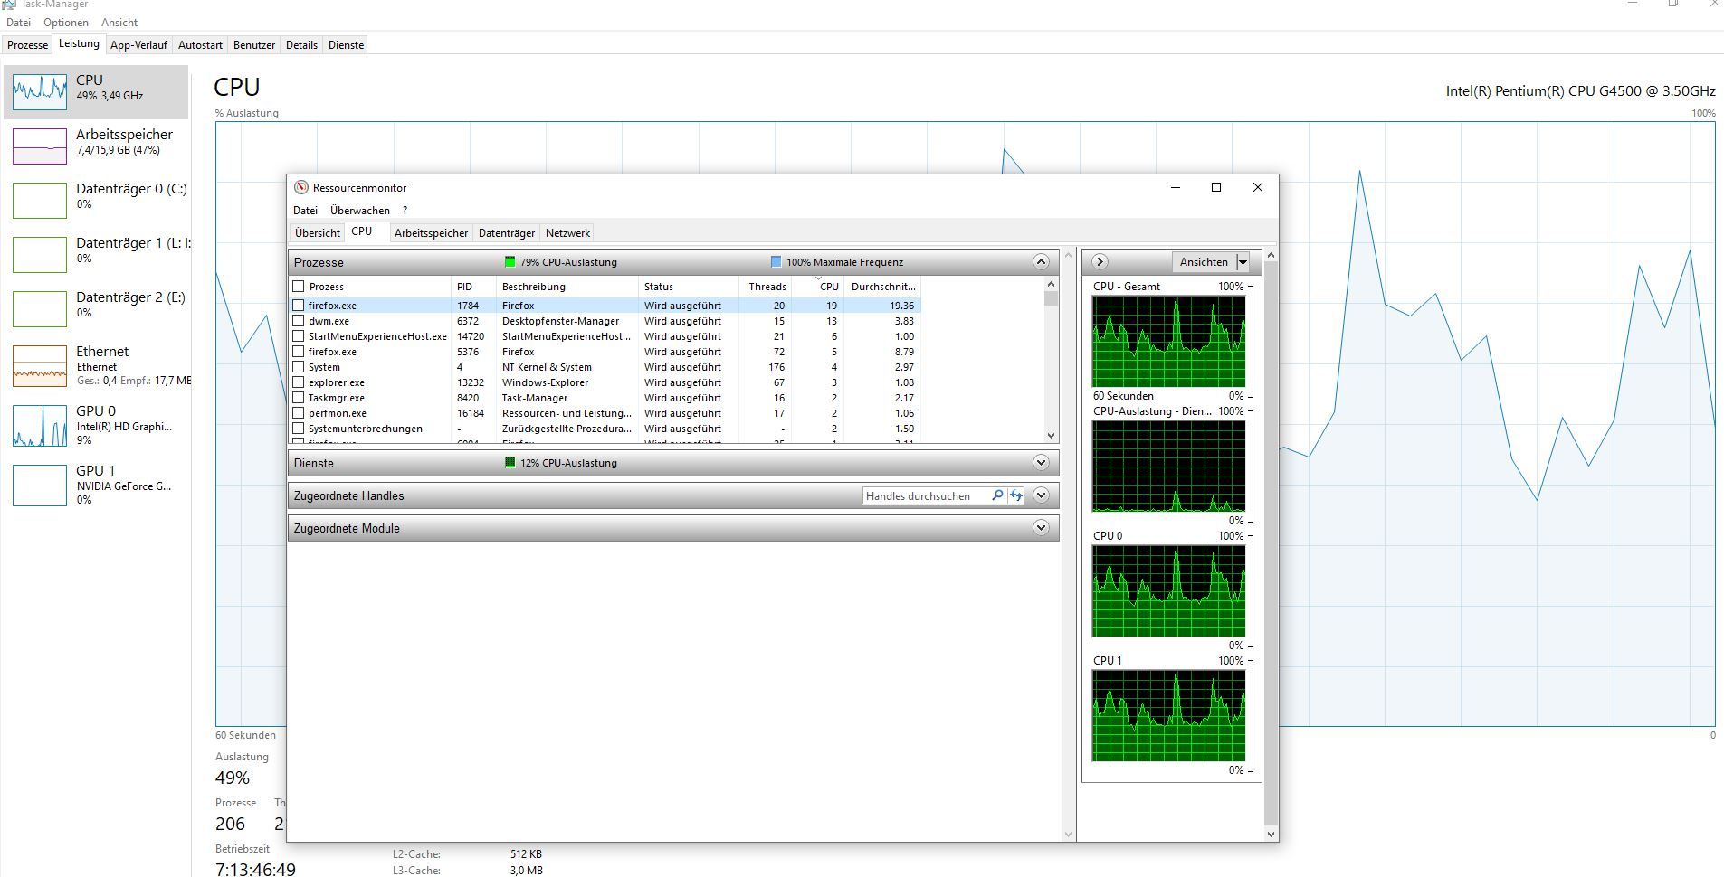1724x877 pixels.
Task: Click the CPU-Auslastung Dienste graph
Action: [1168, 466]
